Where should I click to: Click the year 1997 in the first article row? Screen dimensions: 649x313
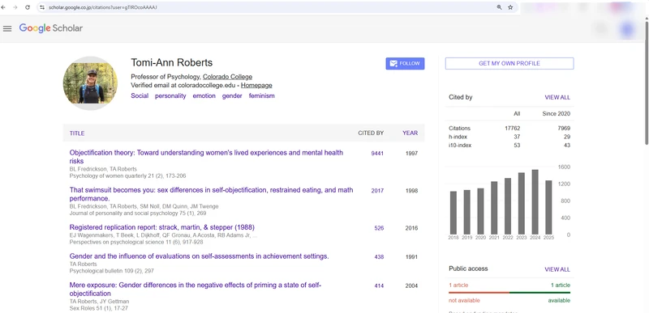coord(411,154)
